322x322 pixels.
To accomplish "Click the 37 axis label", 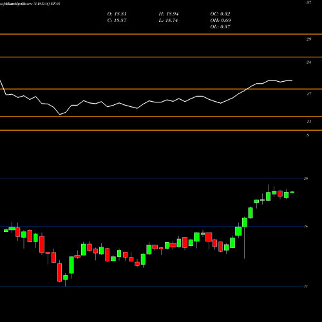I will click(x=308, y=3).
